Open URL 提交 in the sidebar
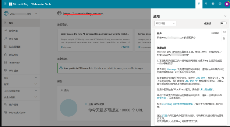 20,70
